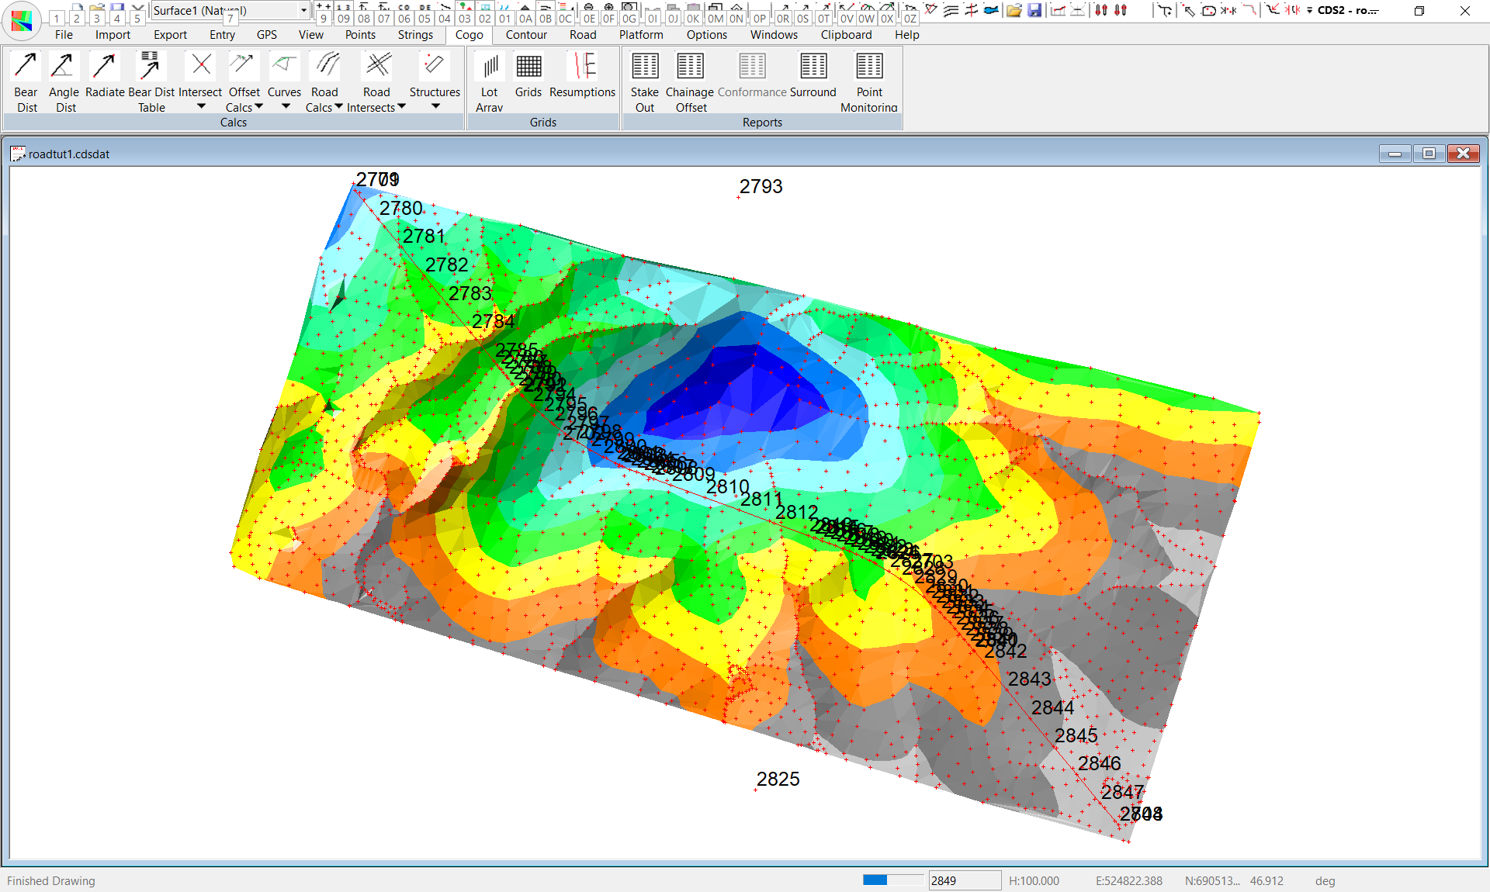
Task: Click the blue progress bar in status bar
Action: (x=875, y=880)
